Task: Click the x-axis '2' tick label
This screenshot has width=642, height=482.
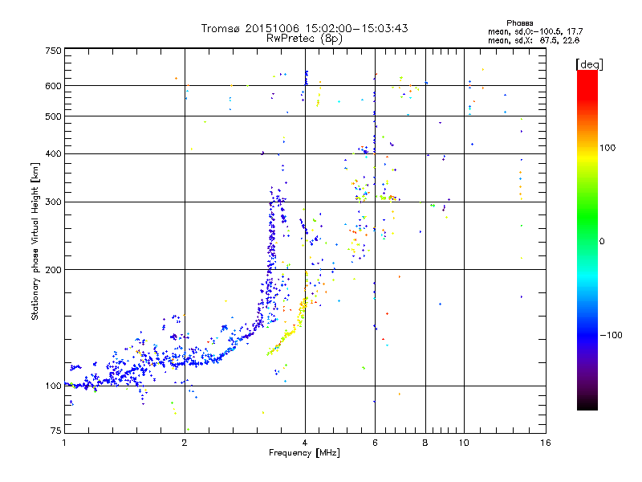Action: [185, 443]
